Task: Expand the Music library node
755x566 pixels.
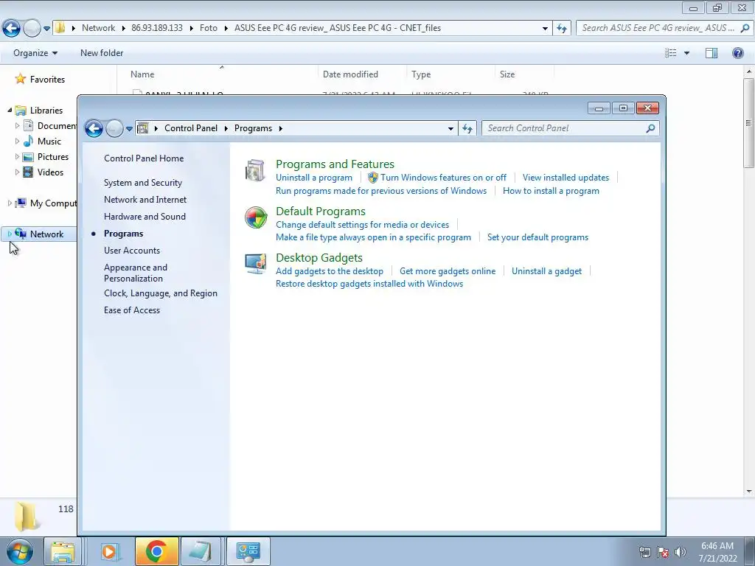Action: 18,141
